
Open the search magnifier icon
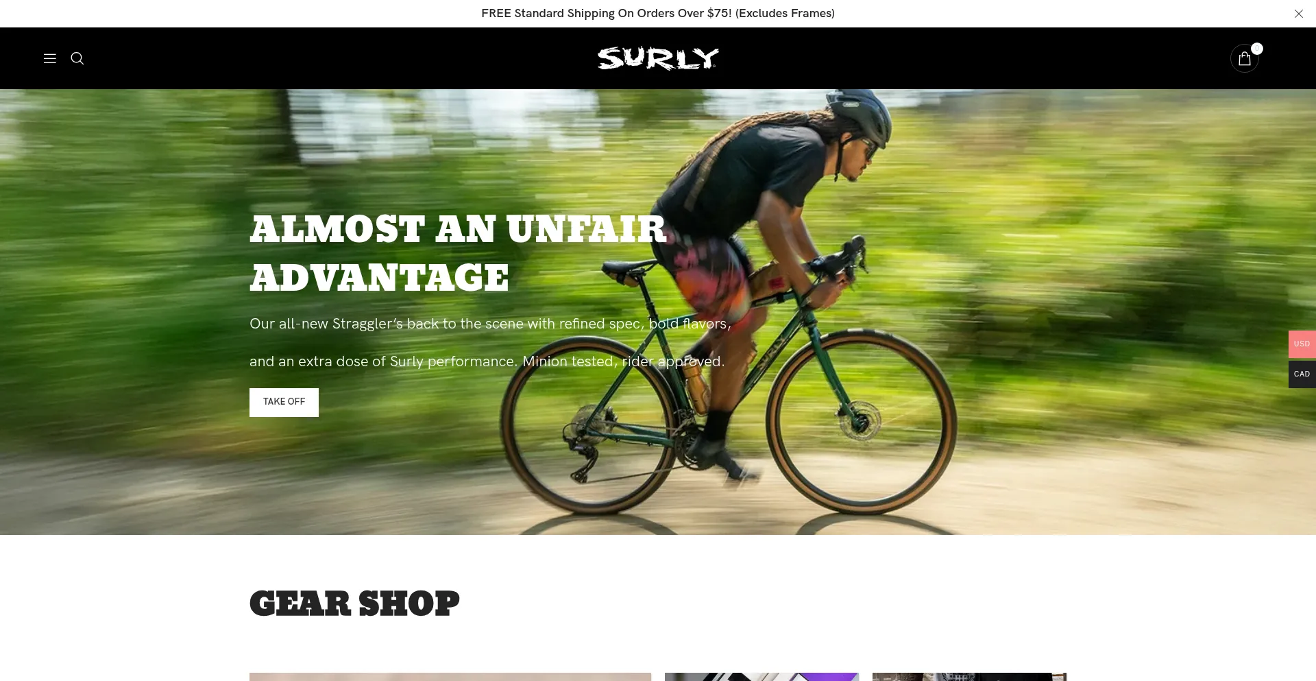pyautogui.click(x=77, y=58)
